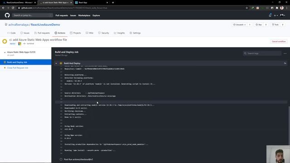This screenshot has width=290, height=163.
Task: Open Explore in the GitHub header
Action: pyautogui.click(x=96, y=15)
